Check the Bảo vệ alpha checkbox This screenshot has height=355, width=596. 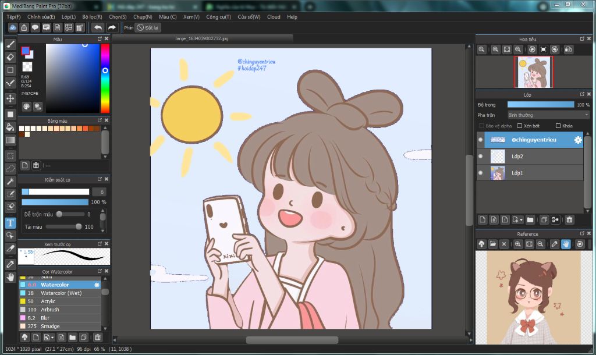click(481, 126)
